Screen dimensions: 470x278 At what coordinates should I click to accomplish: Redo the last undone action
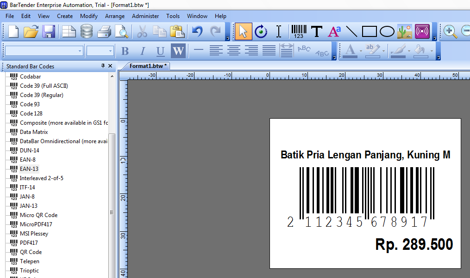[215, 31]
